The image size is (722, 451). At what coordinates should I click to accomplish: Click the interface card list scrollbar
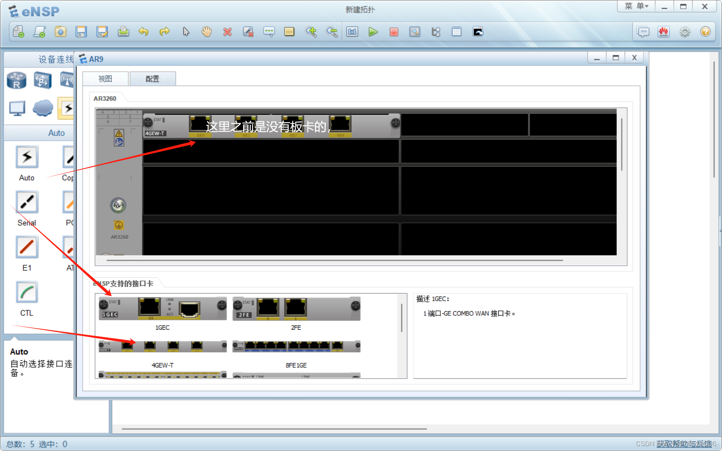tap(402, 318)
